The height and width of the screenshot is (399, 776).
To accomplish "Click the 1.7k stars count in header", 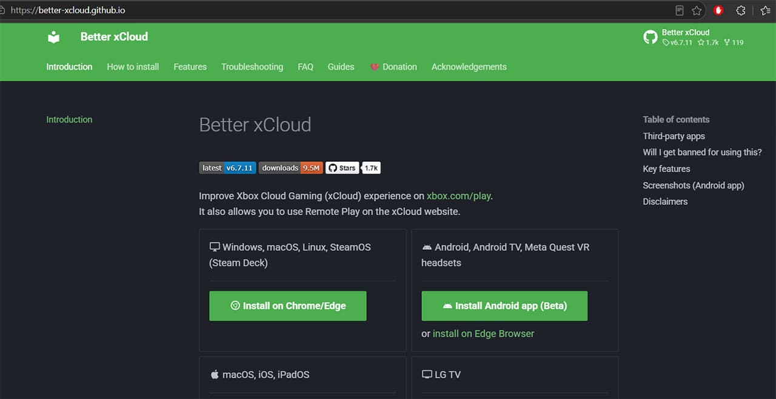I will pyautogui.click(x=707, y=42).
